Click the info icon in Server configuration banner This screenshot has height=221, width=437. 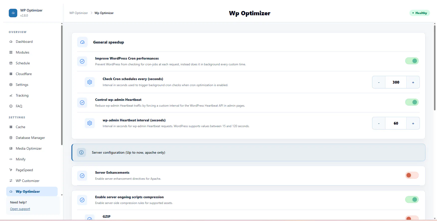[81, 152]
